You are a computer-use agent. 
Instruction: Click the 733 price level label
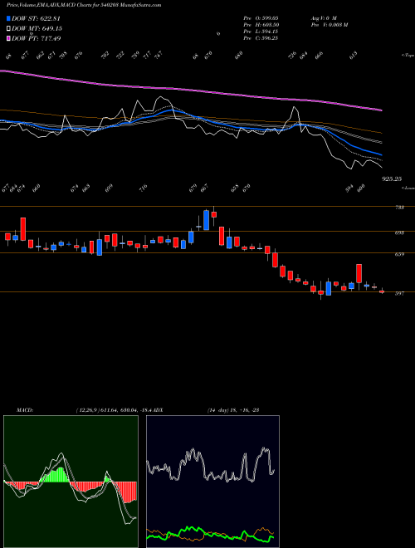pos(399,208)
